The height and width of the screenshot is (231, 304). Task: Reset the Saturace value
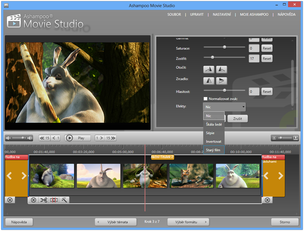tap(267, 48)
